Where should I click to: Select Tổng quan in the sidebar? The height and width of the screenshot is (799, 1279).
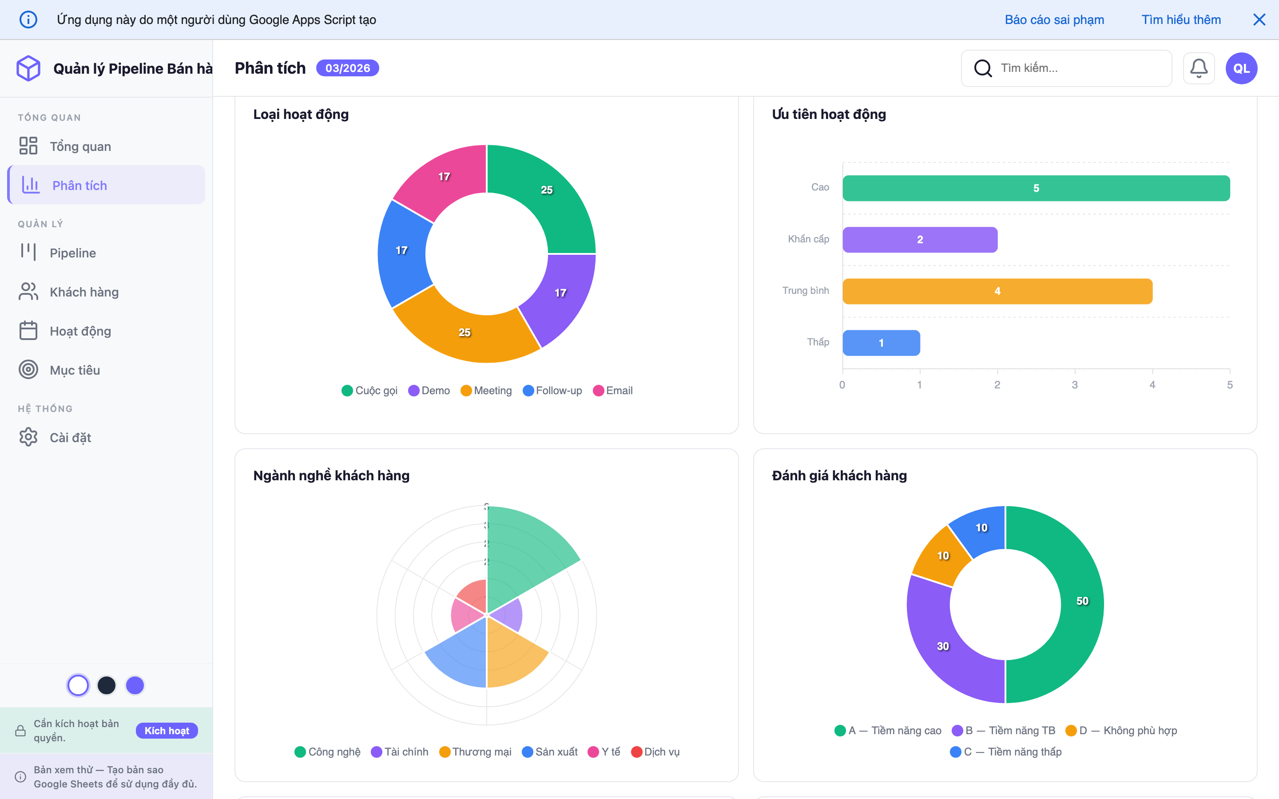click(x=80, y=146)
